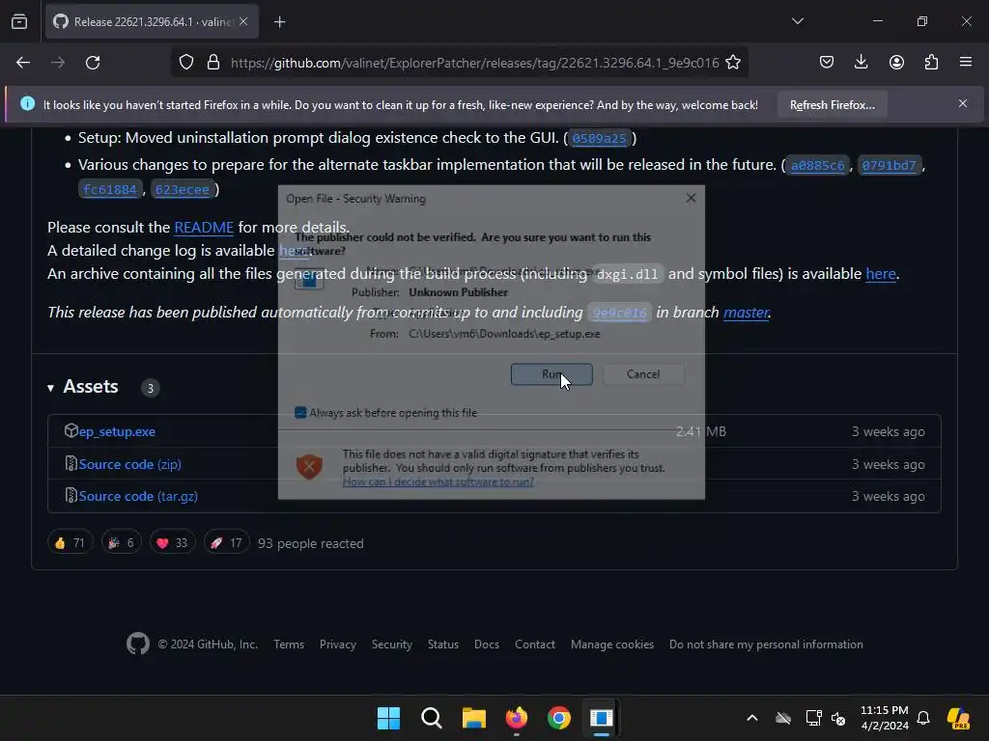
Task: Click the active security dialog taskbar icon
Action: (x=602, y=718)
